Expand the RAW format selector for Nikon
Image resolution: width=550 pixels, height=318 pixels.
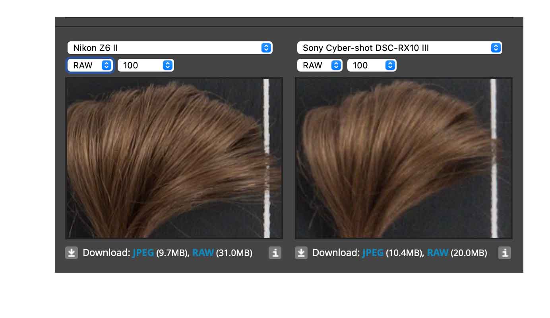coord(91,66)
